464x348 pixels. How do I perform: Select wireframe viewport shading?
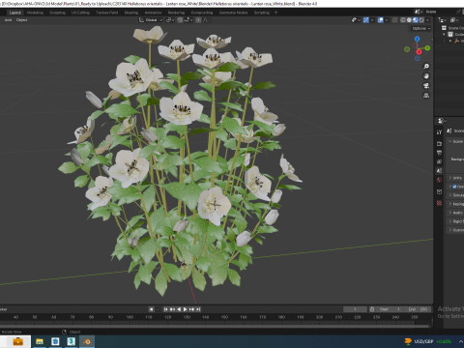[x=403, y=20]
